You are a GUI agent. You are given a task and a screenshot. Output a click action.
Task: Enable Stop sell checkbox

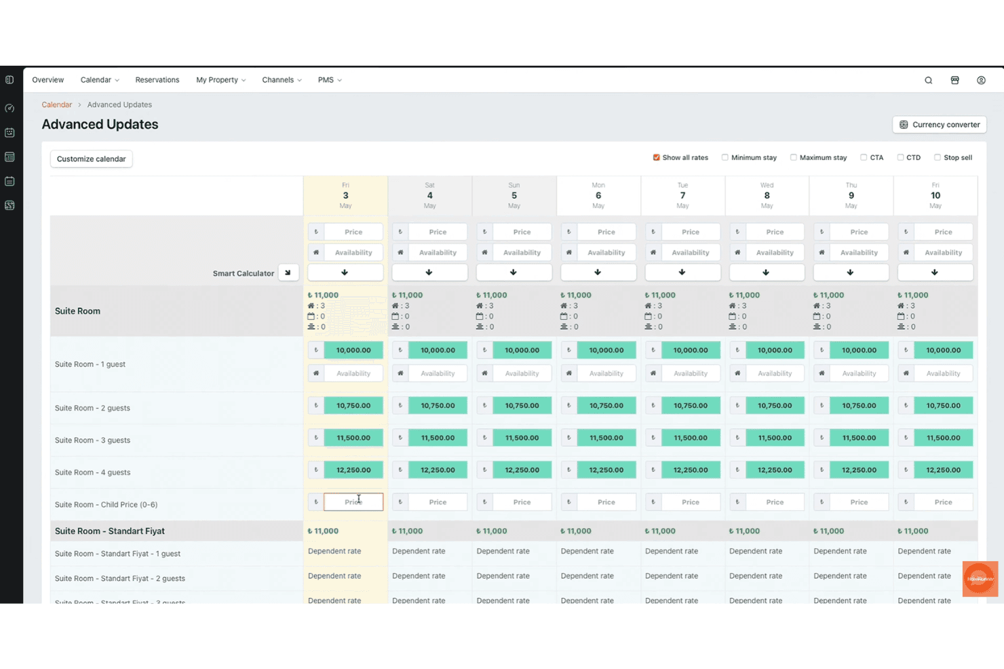coord(938,157)
